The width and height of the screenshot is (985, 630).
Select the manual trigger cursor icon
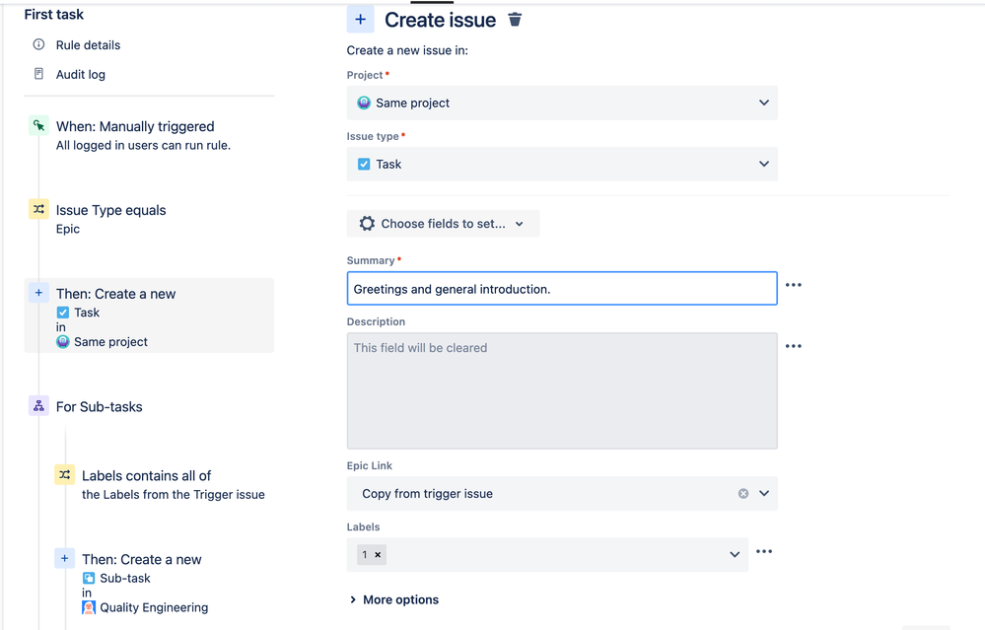[x=39, y=125]
